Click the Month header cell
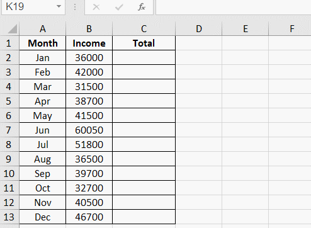 43,43
